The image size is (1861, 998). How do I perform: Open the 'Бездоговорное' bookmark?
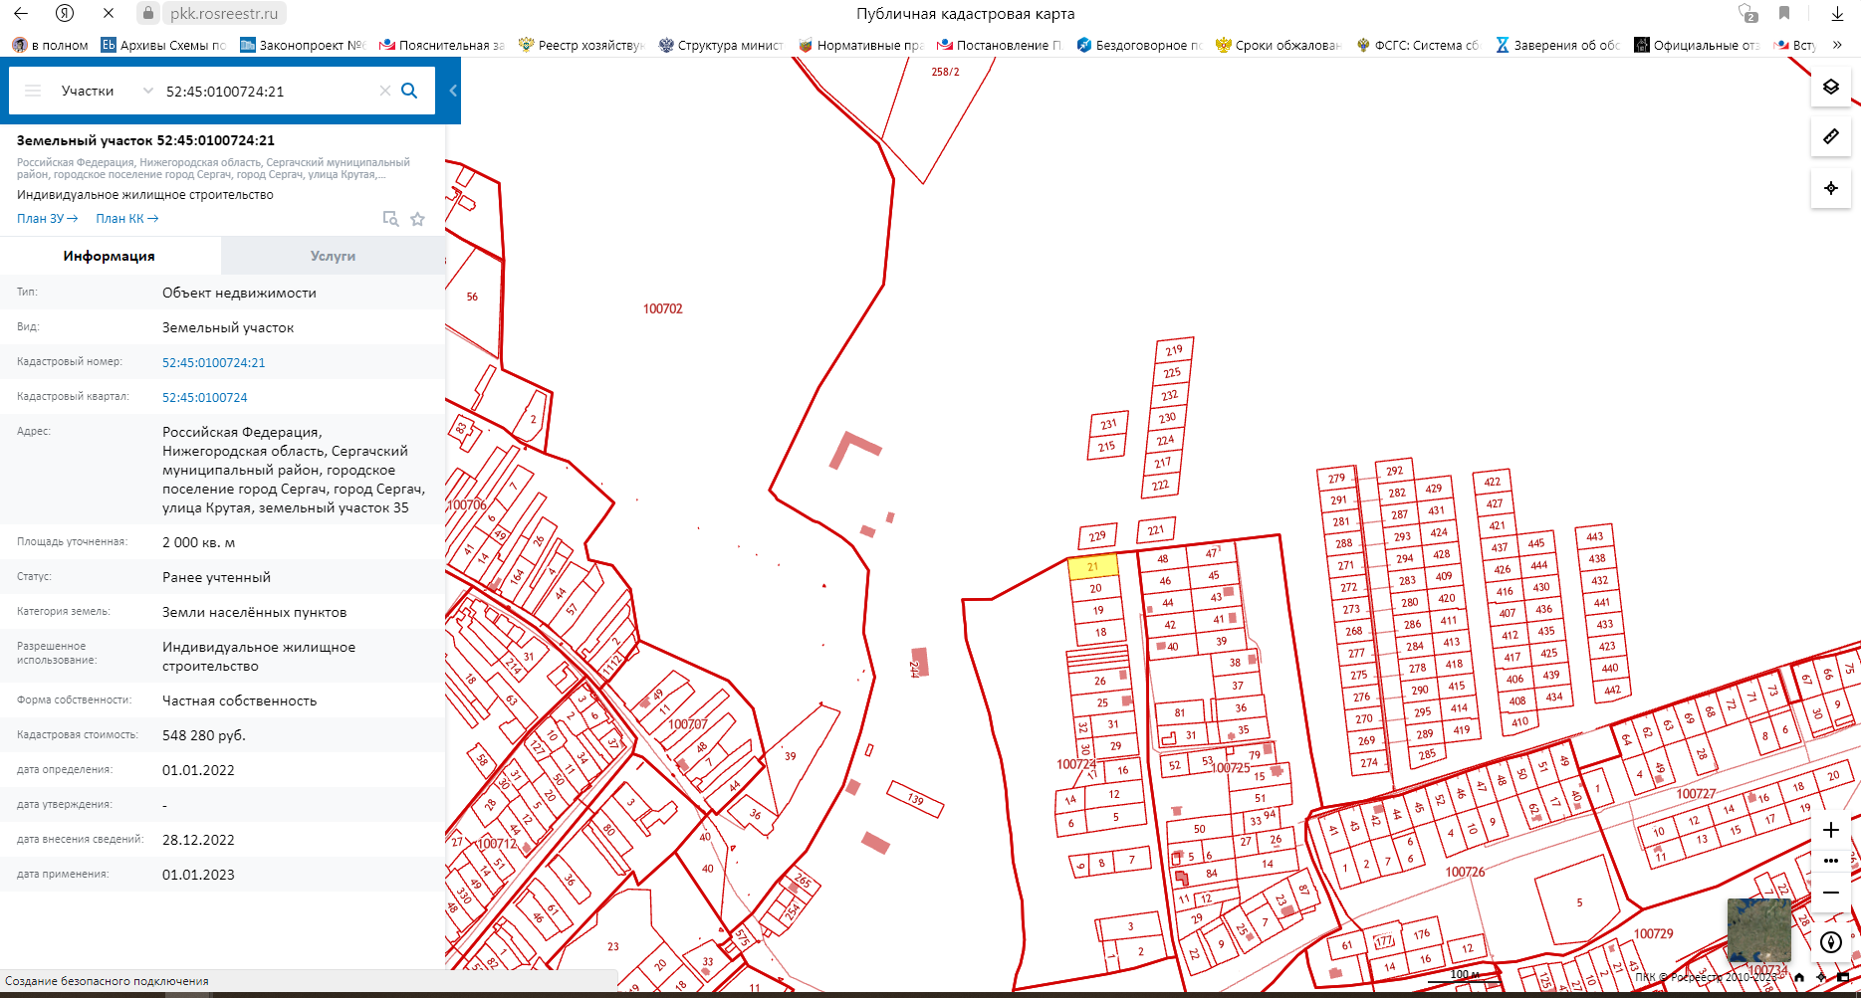pos(1139,45)
